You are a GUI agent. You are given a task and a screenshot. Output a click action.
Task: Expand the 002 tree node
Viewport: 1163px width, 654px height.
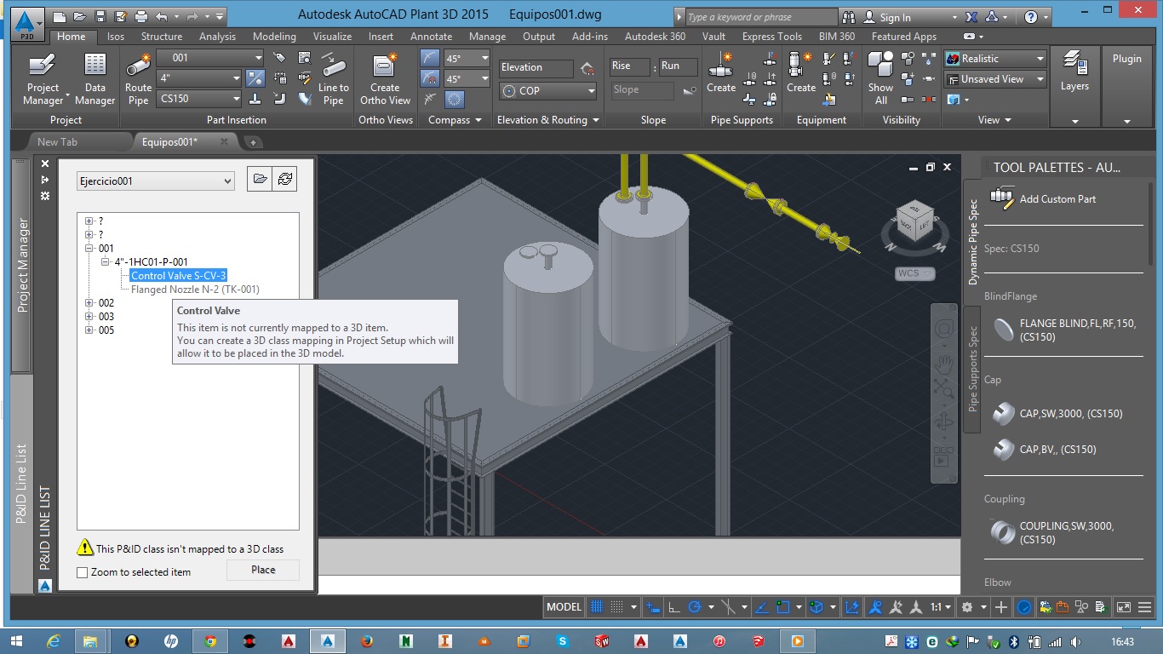tap(89, 303)
